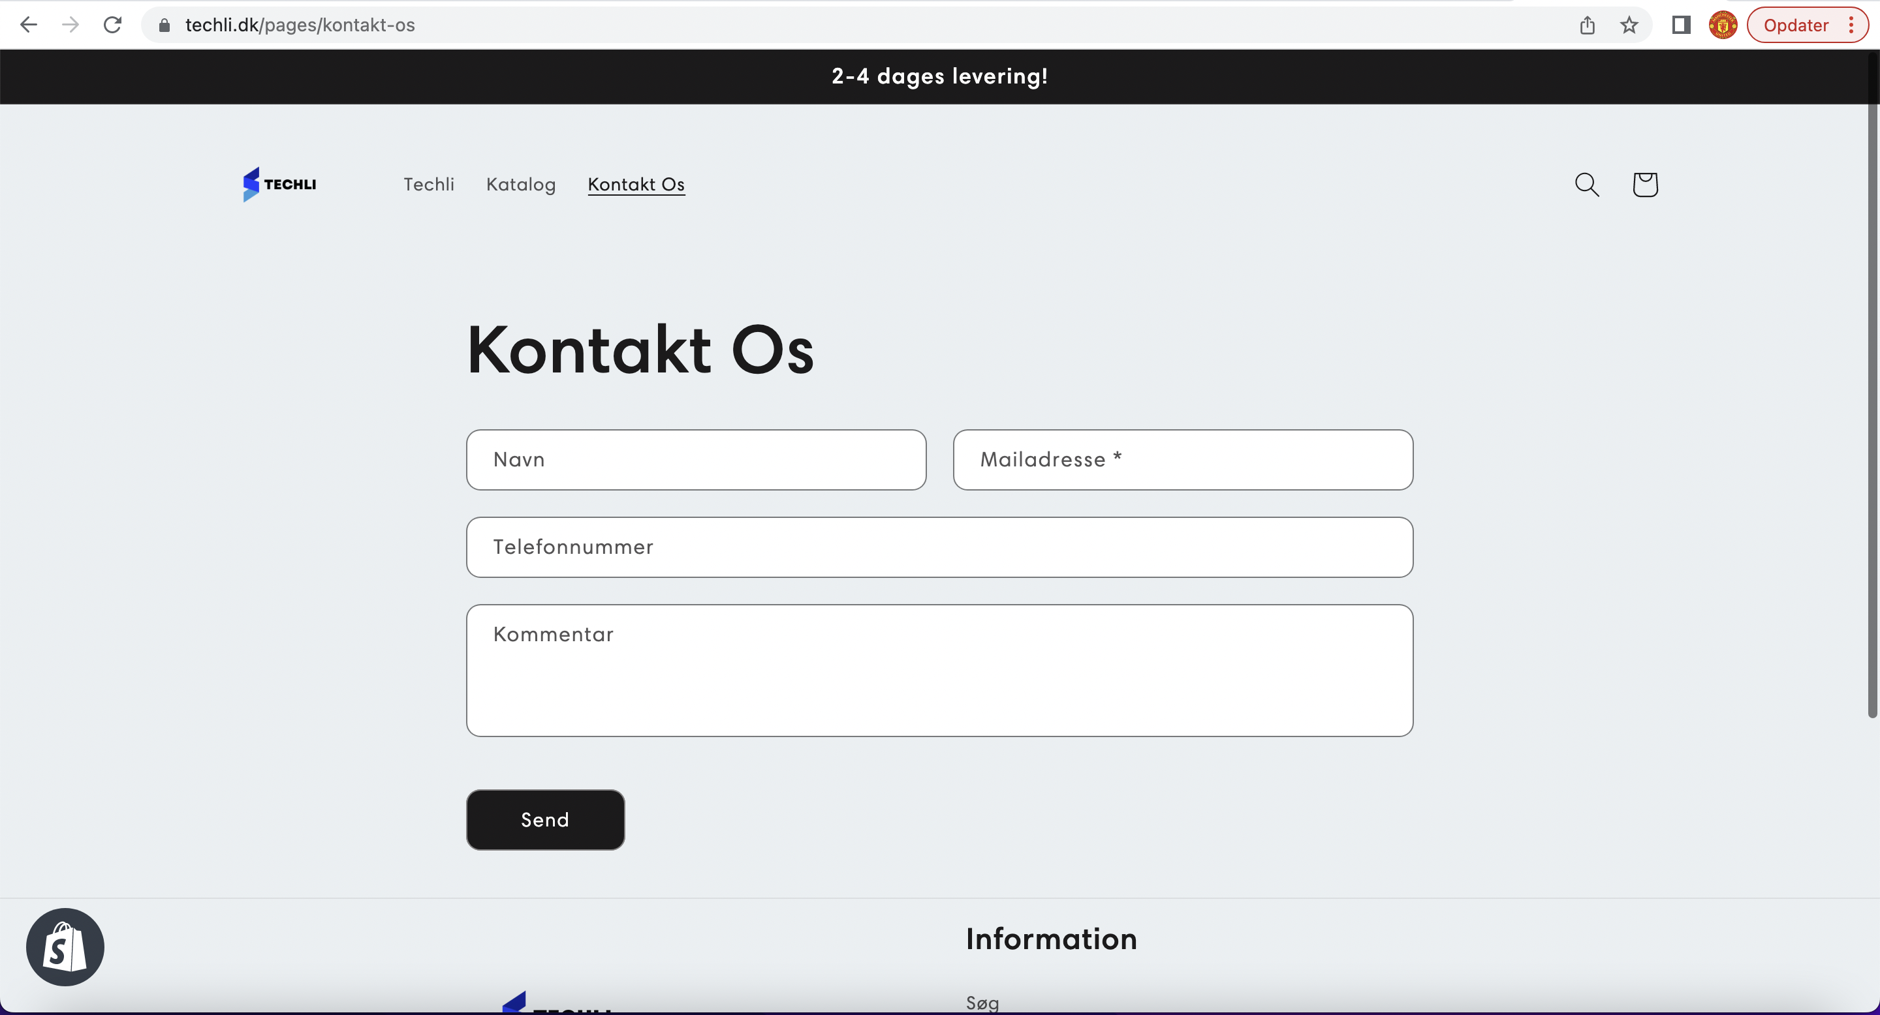1880x1015 pixels.
Task: Open the Shopify chat bubble
Action: pyautogui.click(x=65, y=947)
